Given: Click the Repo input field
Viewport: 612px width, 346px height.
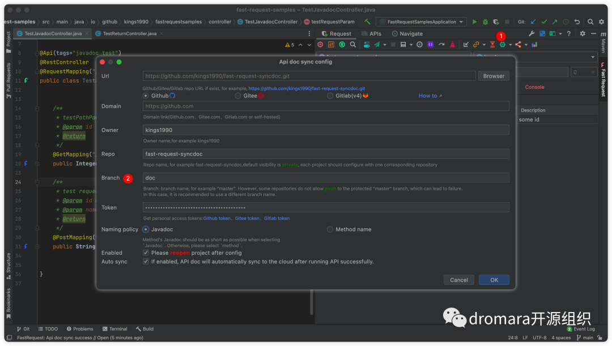Looking at the screenshot, I should tap(326, 153).
